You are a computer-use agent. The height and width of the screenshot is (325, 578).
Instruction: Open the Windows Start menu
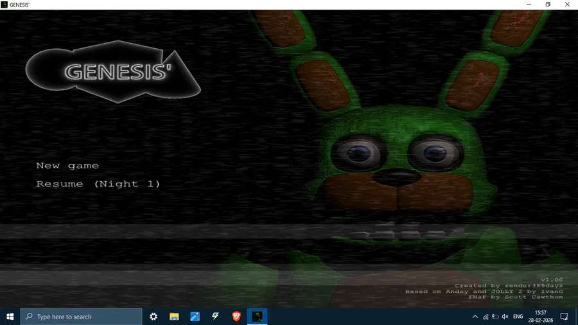[x=10, y=317]
